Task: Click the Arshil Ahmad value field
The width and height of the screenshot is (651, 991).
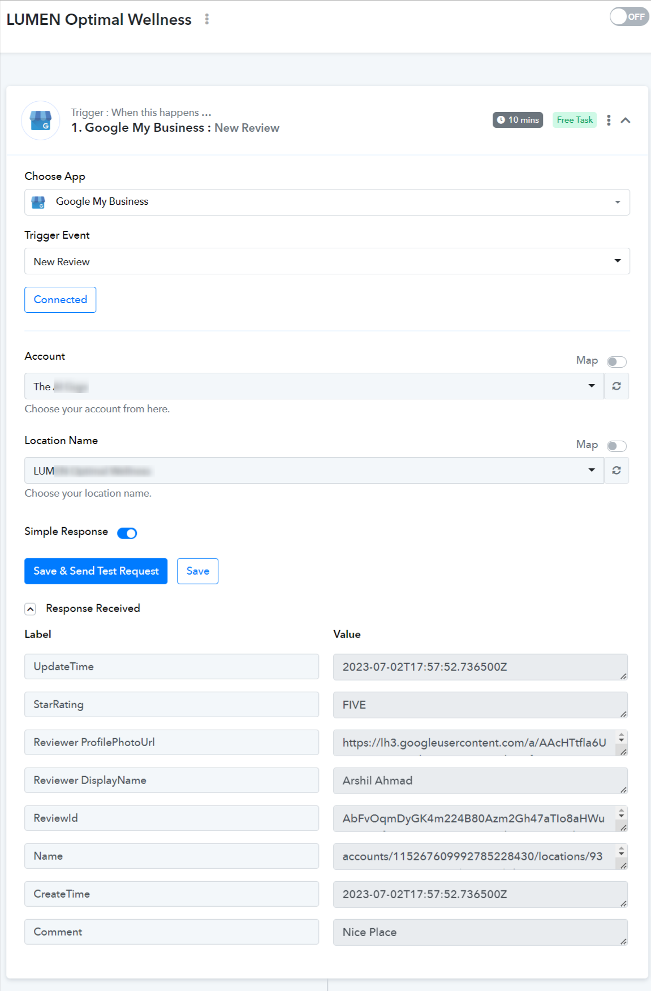Action: [480, 781]
